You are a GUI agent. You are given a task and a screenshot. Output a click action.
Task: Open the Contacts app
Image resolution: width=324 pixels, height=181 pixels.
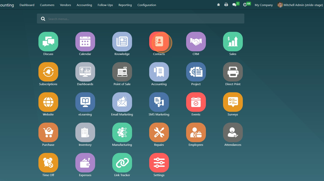159,42
